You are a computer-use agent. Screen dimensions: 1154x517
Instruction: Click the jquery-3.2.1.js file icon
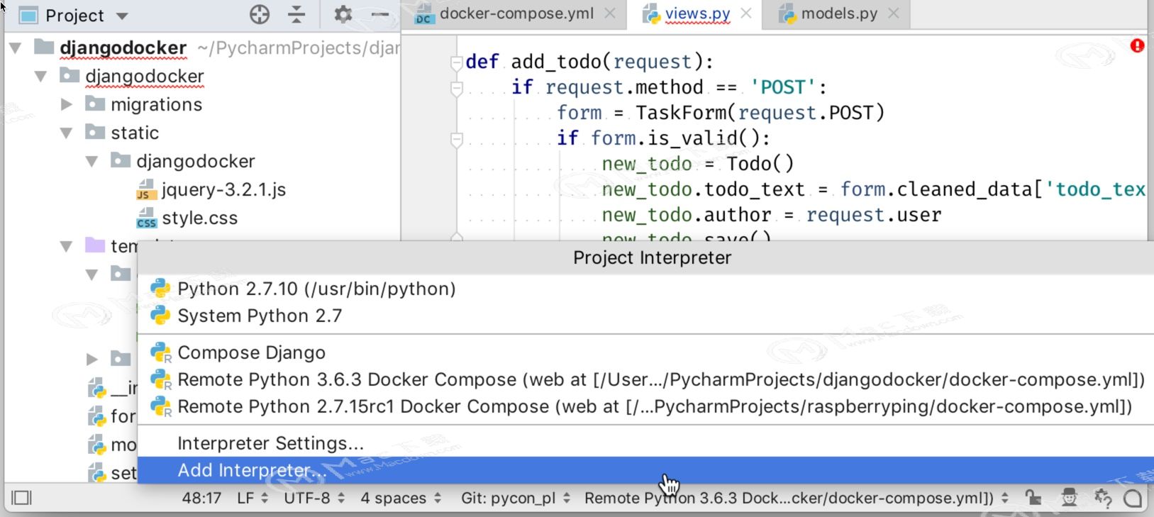click(145, 190)
